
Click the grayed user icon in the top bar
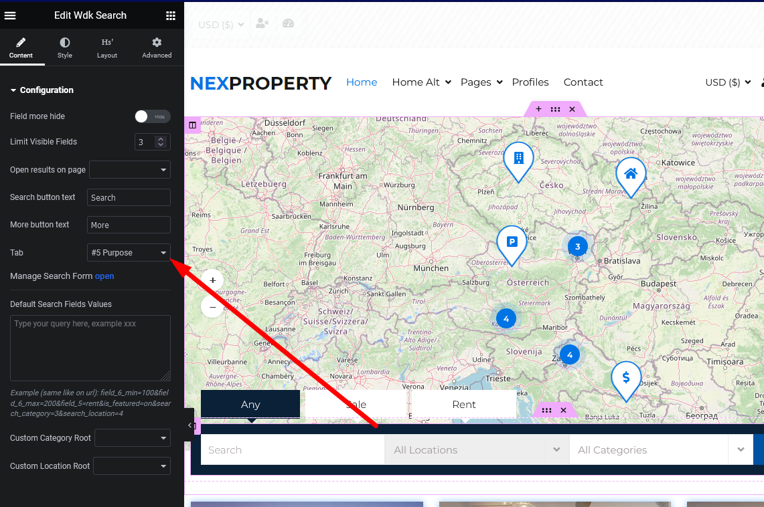pyautogui.click(x=261, y=23)
